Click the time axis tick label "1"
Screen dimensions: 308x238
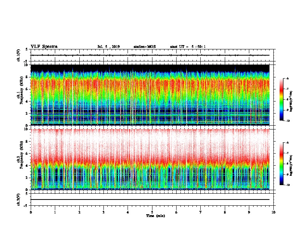point(55,212)
